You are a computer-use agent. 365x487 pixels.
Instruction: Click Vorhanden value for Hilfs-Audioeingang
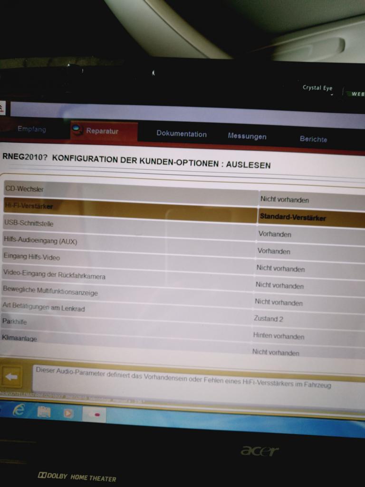click(274, 251)
